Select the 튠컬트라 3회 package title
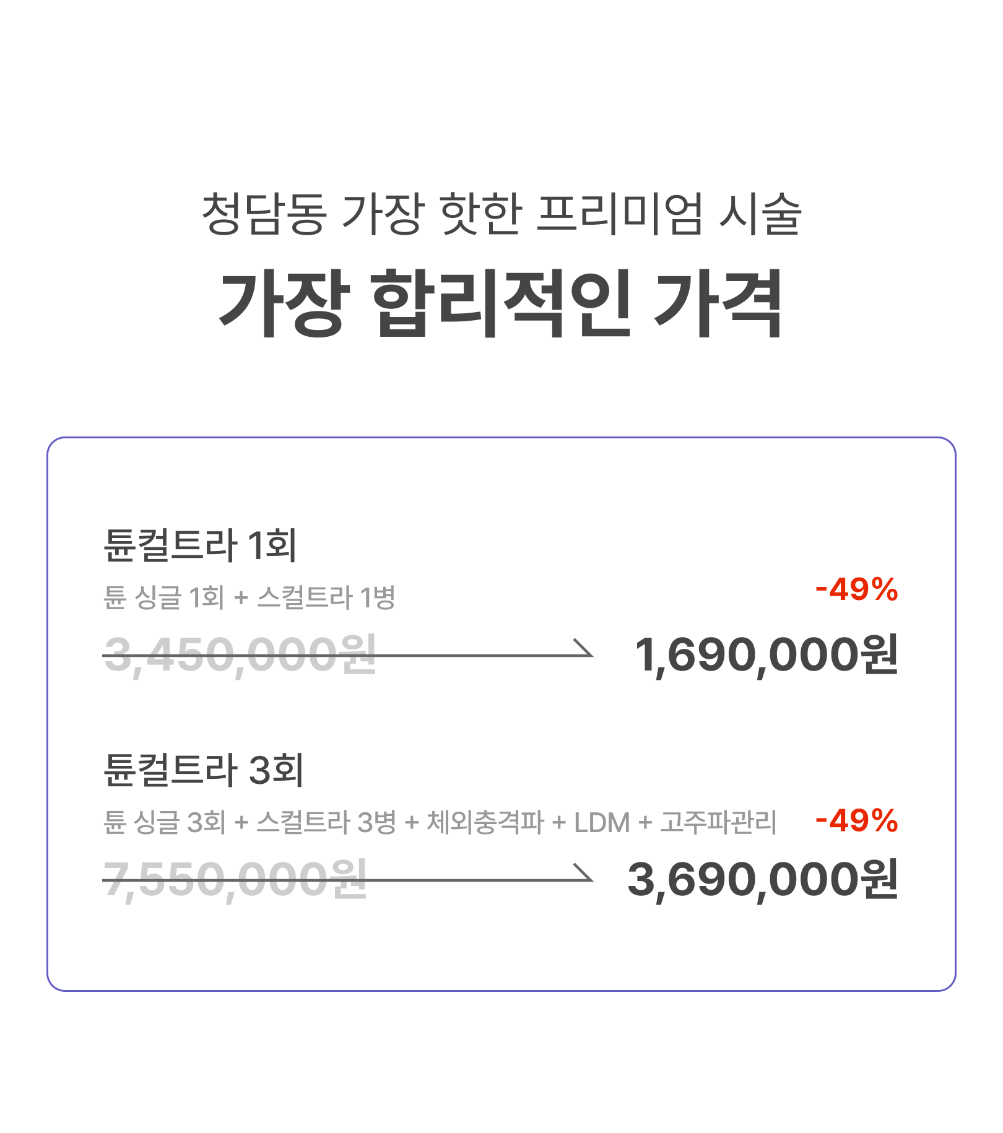 point(203,770)
